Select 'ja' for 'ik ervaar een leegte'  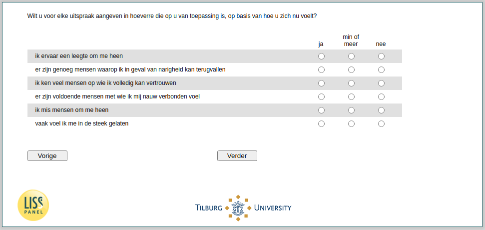click(x=321, y=56)
